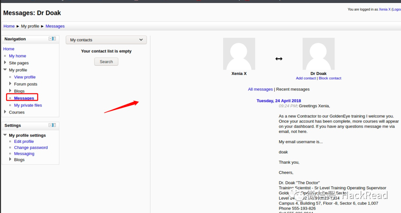The width and height of the screenshot is (401, 213).
Task: Click the Settings block title
Action: click(x=13, y=125)
